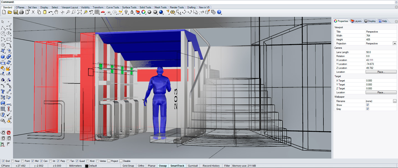
Task: Click the Undo arrow icon
Action: pyautogui.click(x=50, y=12)
